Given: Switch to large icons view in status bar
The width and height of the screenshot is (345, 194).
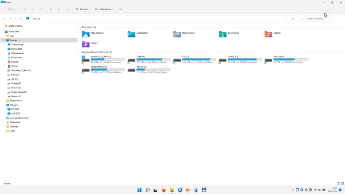Looking at the screenshot, I should coord(342,184).
